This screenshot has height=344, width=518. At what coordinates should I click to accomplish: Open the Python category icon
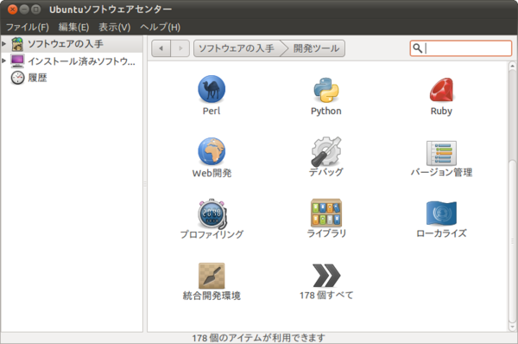pyautogui.click(x=326, y=90)
